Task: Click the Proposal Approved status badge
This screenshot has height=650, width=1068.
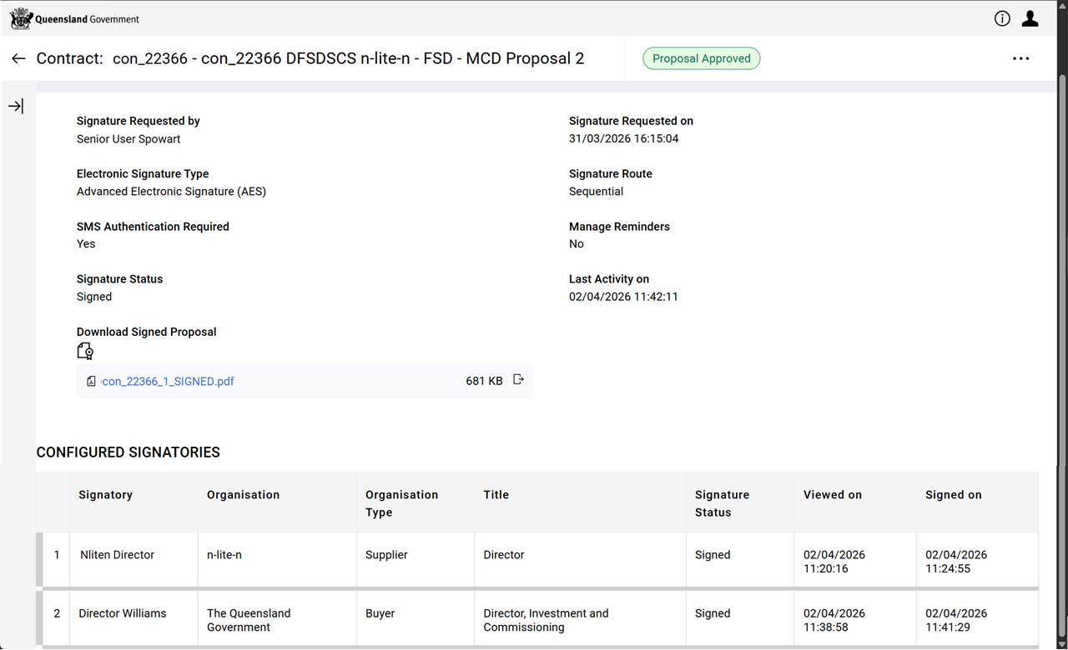Action: point(701,58)
